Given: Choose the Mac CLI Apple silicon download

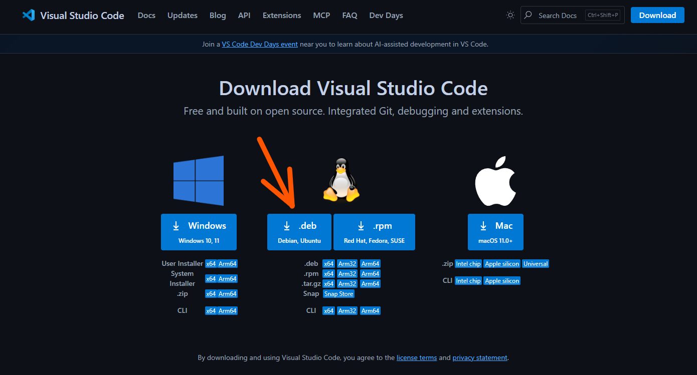Looking at the screenshot, I should (502, 281).
